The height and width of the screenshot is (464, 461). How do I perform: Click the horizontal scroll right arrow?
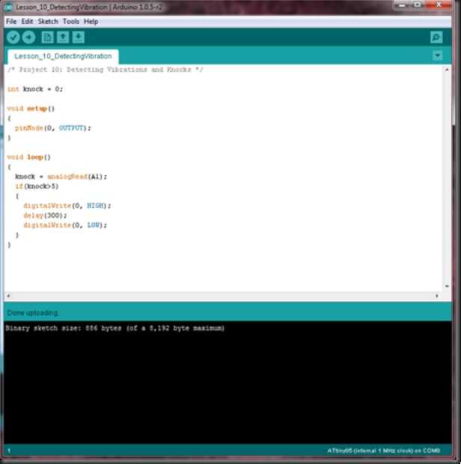[x=437, y=296]
